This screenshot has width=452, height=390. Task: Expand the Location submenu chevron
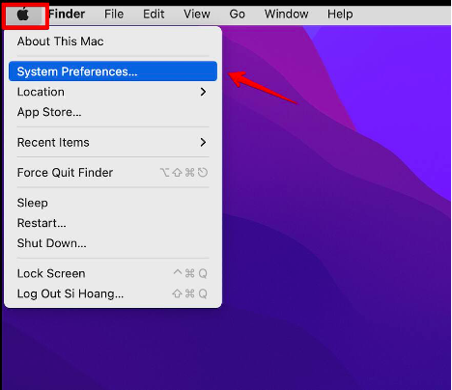click(x=203, y=92)
